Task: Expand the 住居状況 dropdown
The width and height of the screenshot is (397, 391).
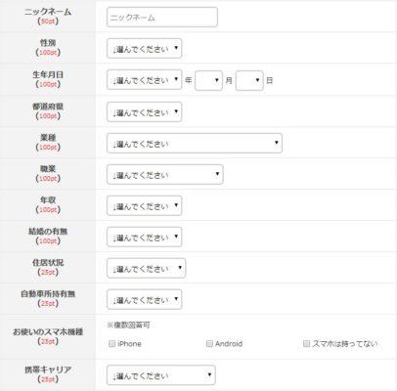Action: coord(146,268)
